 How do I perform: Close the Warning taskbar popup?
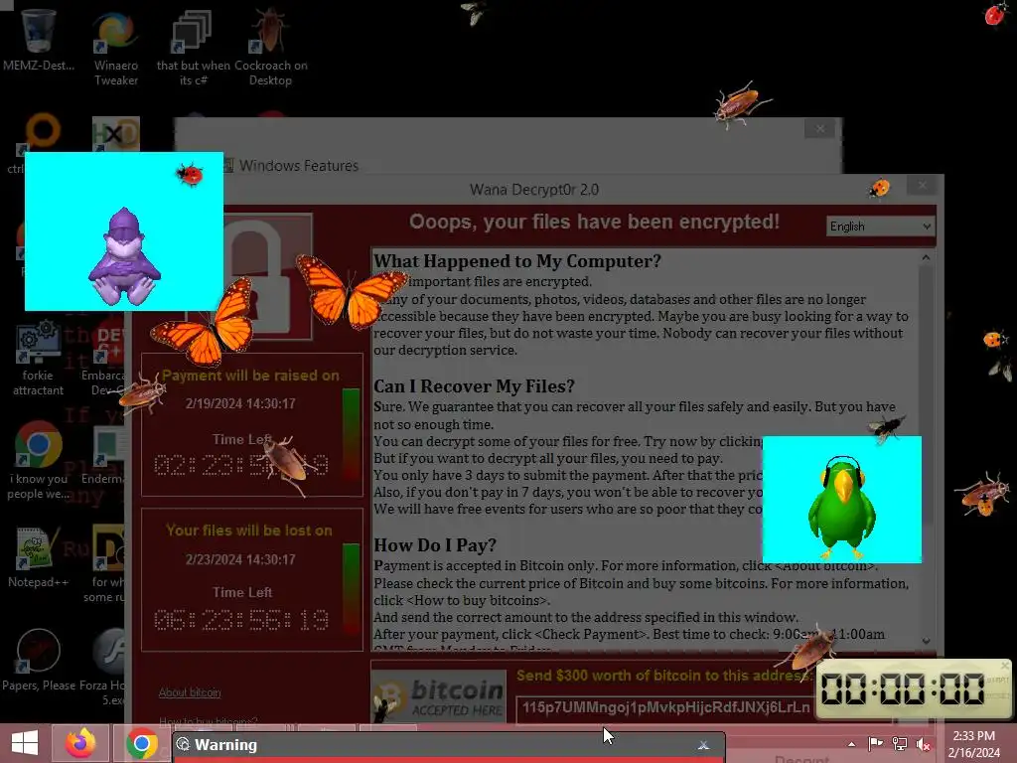click(x=704, y=745)
